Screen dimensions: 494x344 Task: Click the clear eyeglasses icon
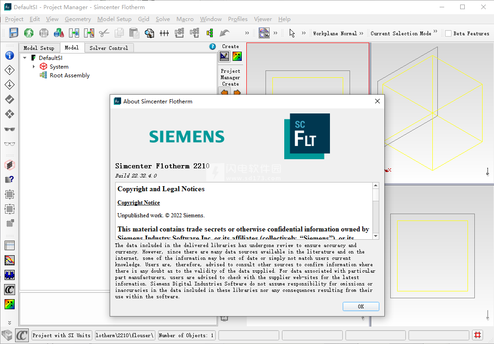coord(10,144)
